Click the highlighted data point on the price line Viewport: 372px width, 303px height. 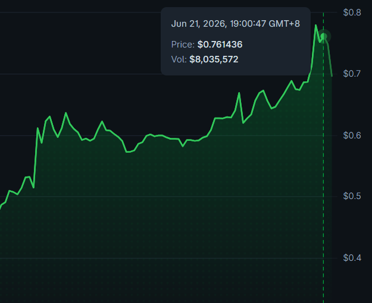coord(324,36)
